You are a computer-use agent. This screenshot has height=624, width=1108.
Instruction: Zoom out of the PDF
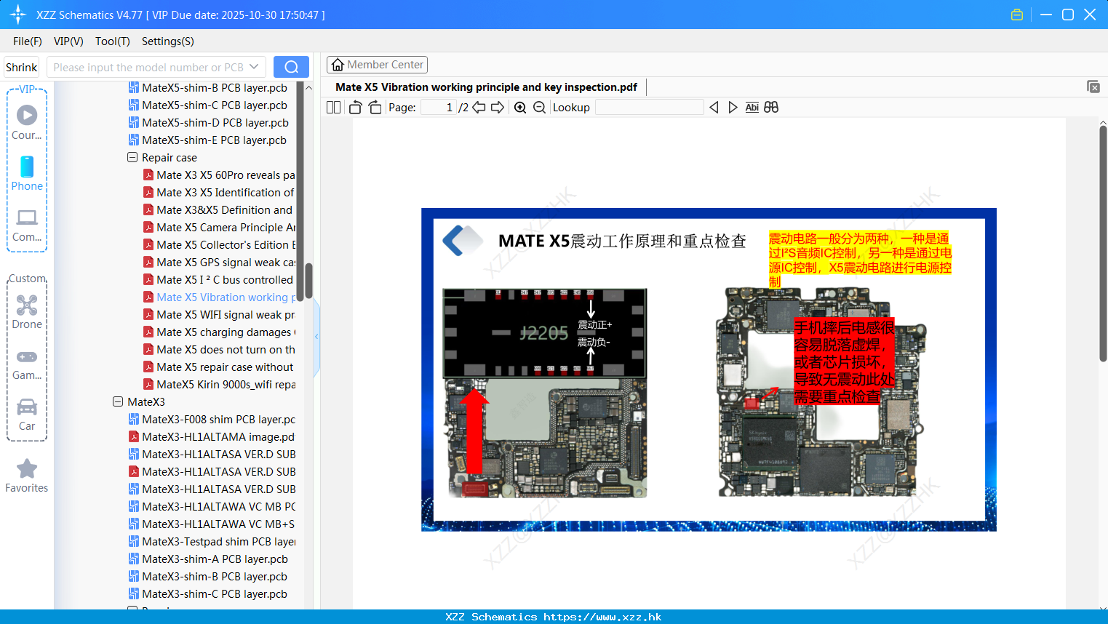pyautogui.click(x=539, y=108)
